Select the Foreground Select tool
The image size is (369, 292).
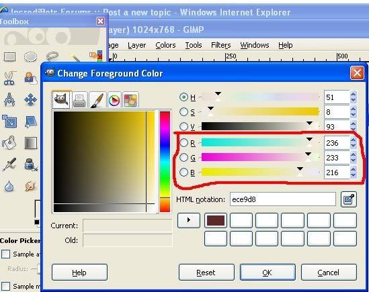point(31,79)
